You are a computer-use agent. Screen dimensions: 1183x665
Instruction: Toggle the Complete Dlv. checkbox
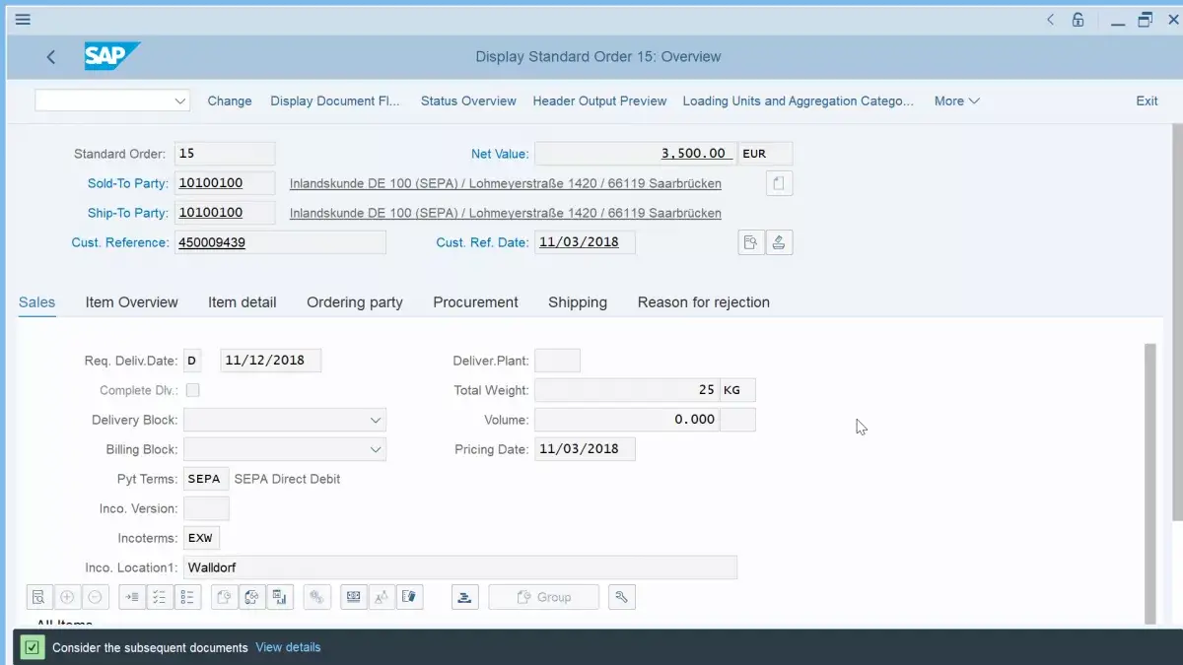pyautogui.click(x=193, y=390)
